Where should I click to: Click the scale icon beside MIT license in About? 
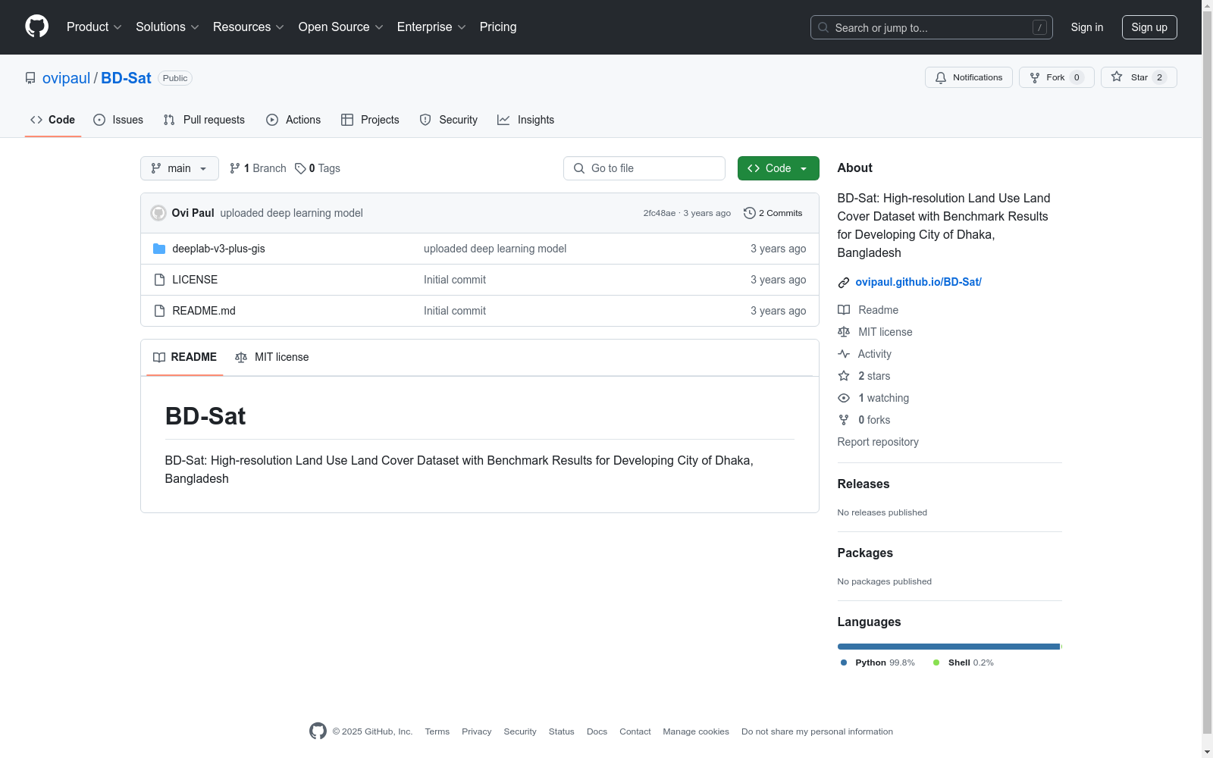coord(844,332)
